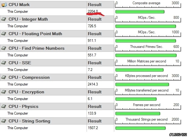The width and height of the screenshot is (189, 137).
Task: Click This Computer under Floating Point Math
Action: click(18, 41)
